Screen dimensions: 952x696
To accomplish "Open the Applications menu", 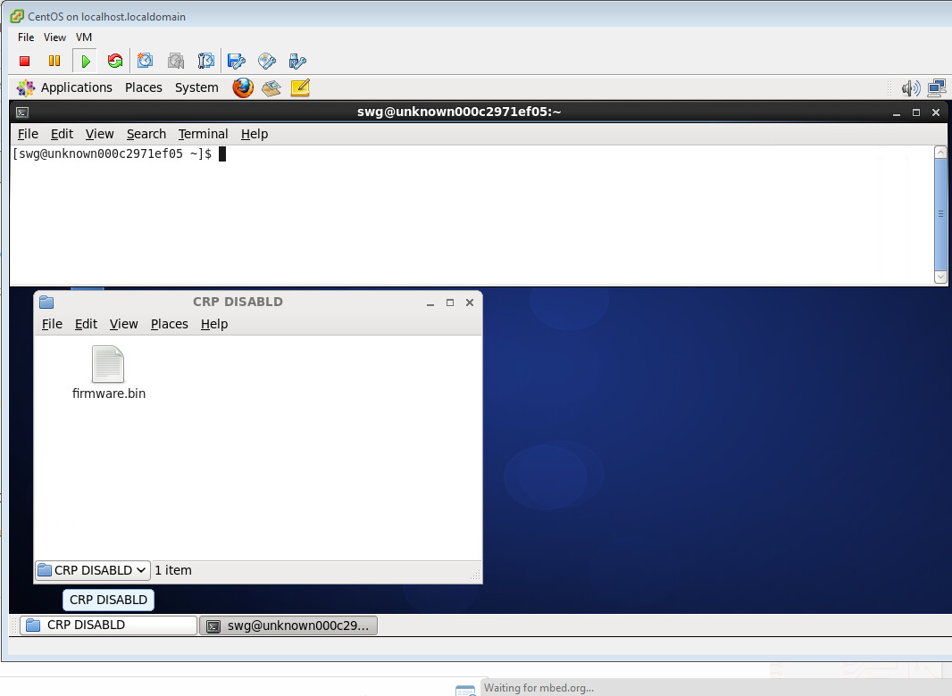I will point(76,87).
